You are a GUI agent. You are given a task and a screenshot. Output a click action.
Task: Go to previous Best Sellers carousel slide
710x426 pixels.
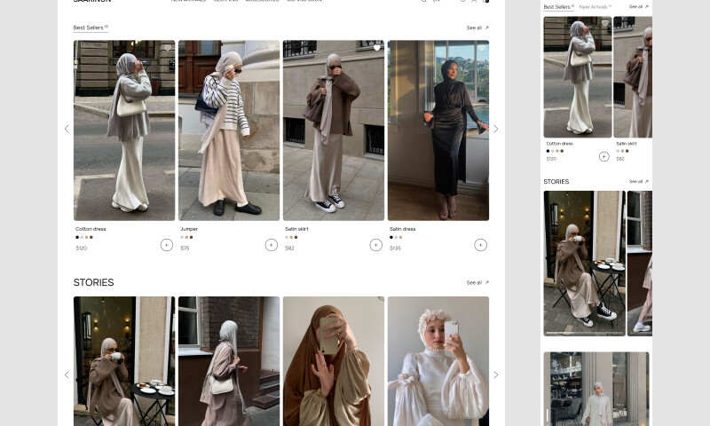[67, 129]
